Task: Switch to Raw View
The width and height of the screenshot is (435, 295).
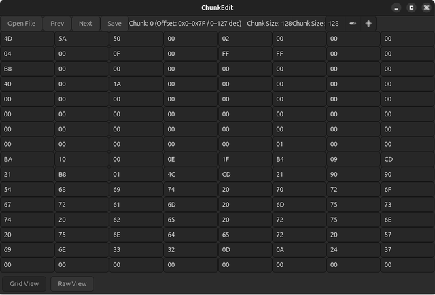Action: 72,283
